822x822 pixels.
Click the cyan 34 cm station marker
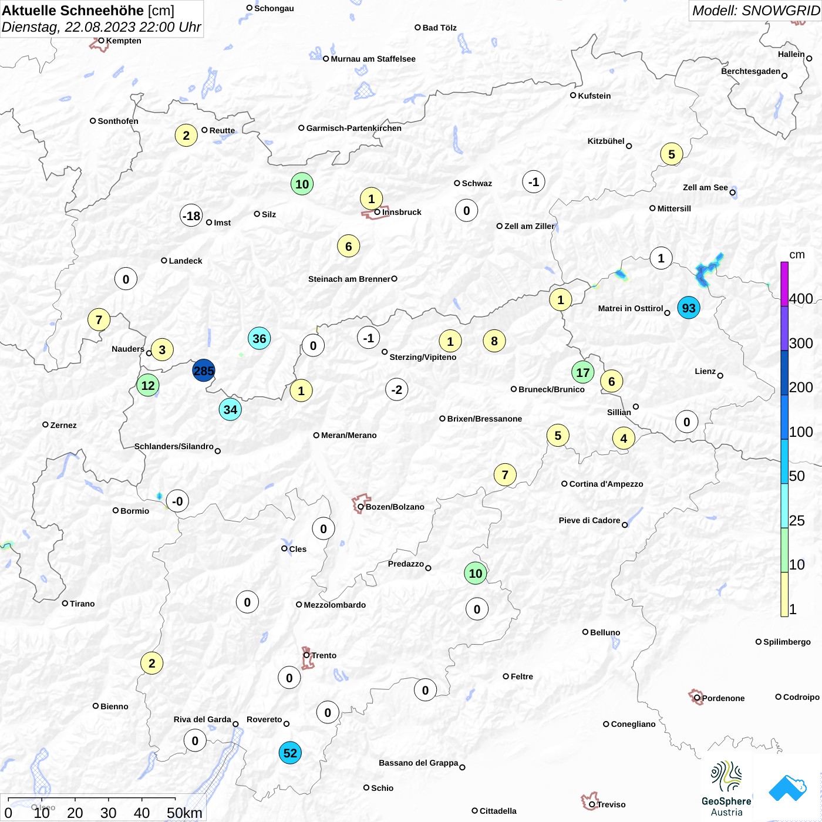coord(230,409)
